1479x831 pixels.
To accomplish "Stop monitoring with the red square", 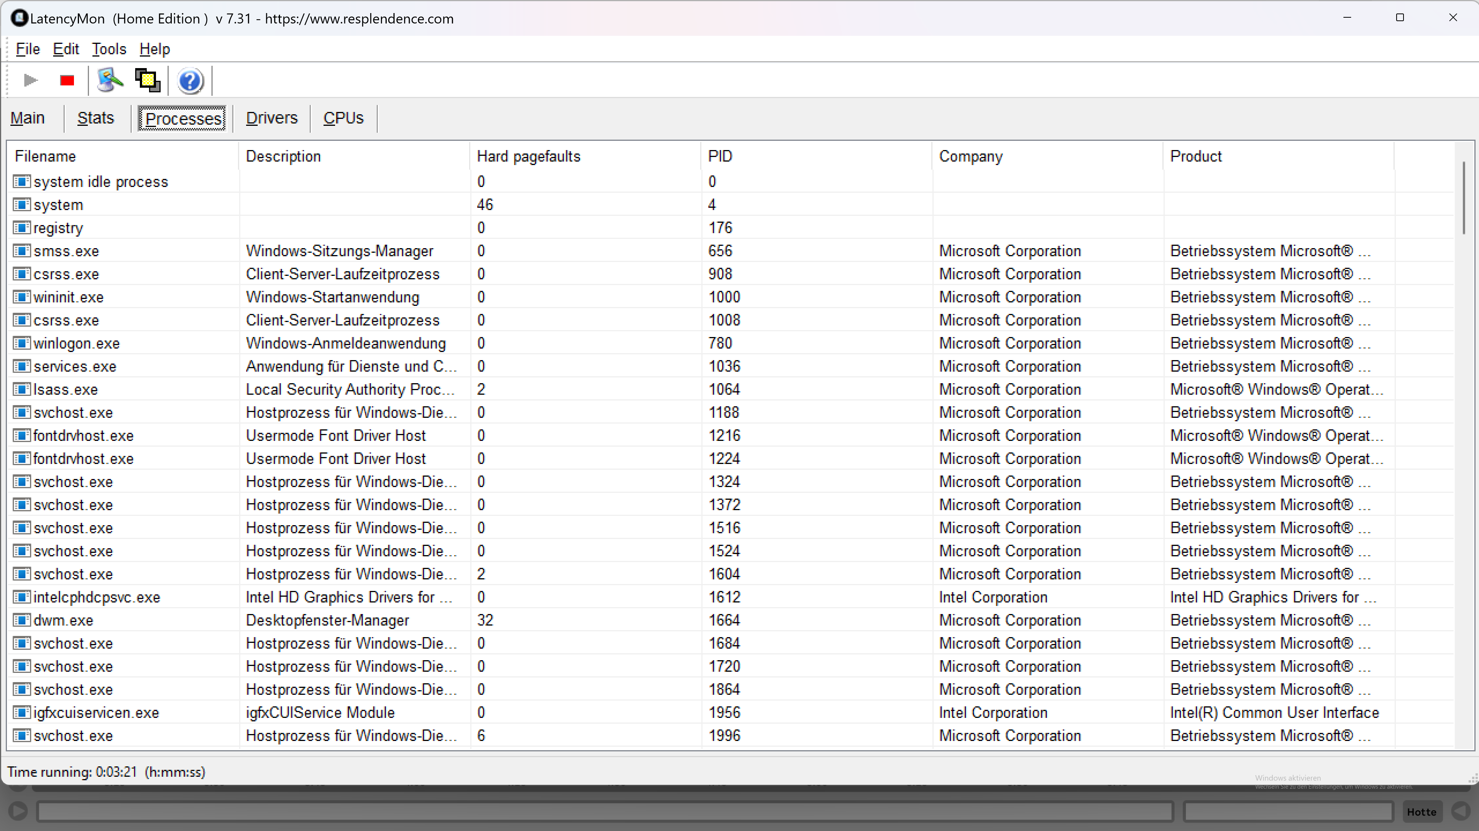I will click(x=67, y=80).
